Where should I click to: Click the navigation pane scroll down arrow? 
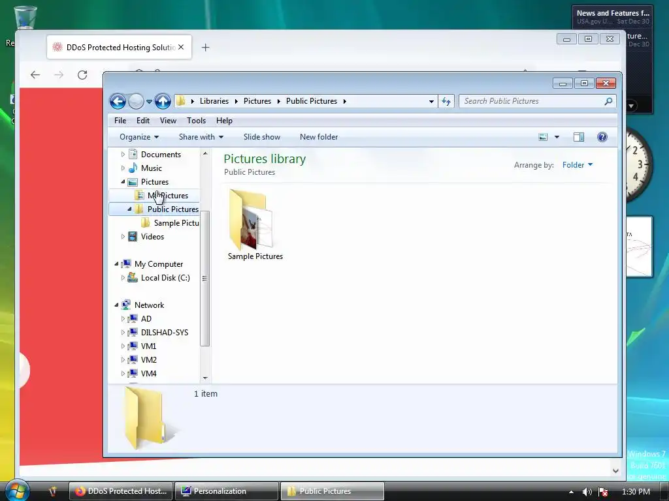click(x=205, y=378)
